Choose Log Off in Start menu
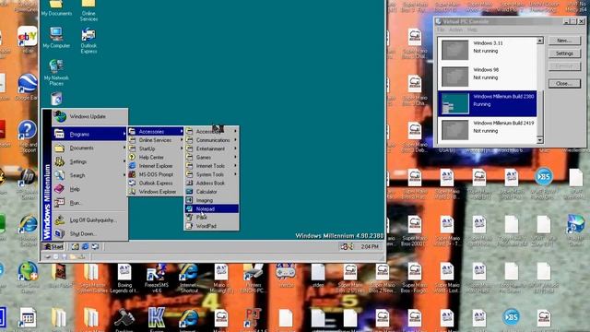 [90, 220]
